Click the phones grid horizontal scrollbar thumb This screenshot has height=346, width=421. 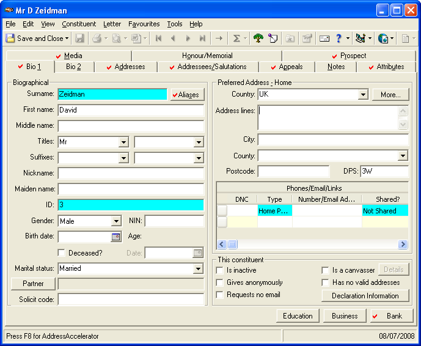pyautogui.click(x=233, y=244)
